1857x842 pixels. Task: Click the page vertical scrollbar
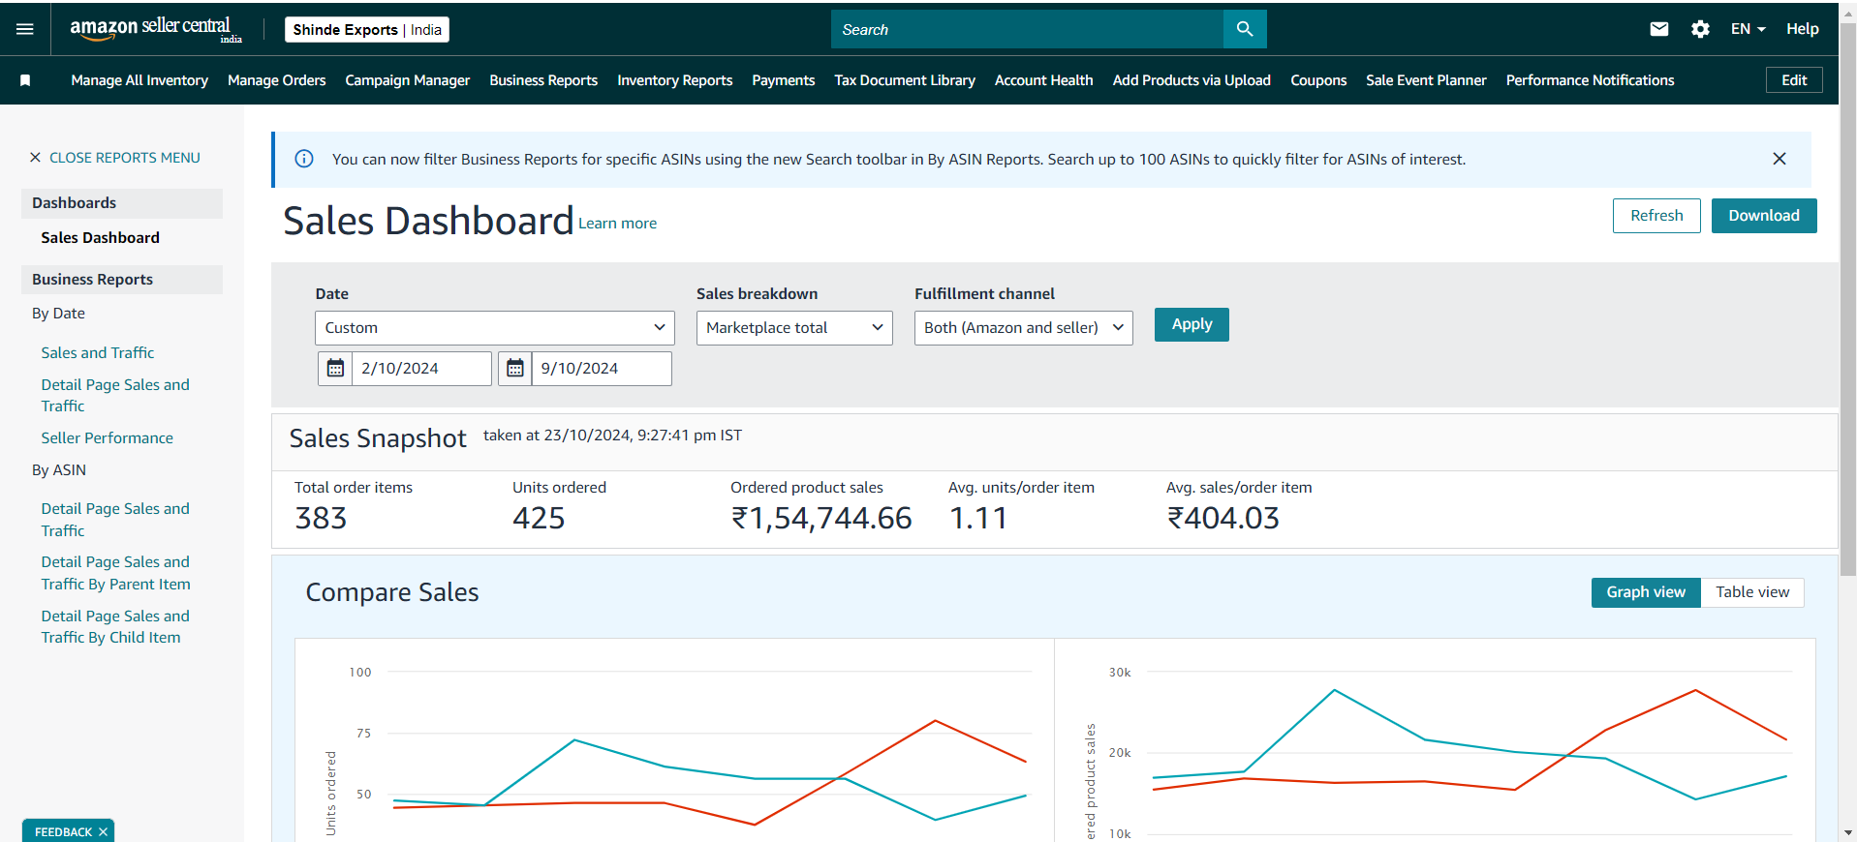[x=1848, y=300]
